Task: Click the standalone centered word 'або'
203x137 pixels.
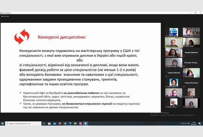Action: 80,60
